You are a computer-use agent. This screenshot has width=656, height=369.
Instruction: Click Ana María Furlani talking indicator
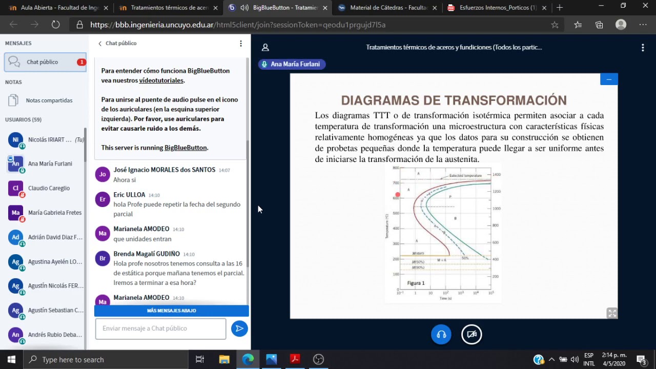[x=292, y=64]
